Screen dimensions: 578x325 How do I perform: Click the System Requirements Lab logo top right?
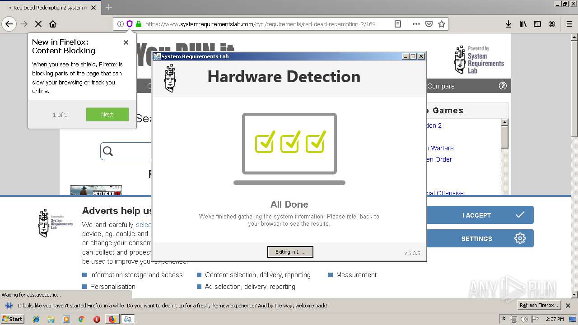[x=479, y=60]
